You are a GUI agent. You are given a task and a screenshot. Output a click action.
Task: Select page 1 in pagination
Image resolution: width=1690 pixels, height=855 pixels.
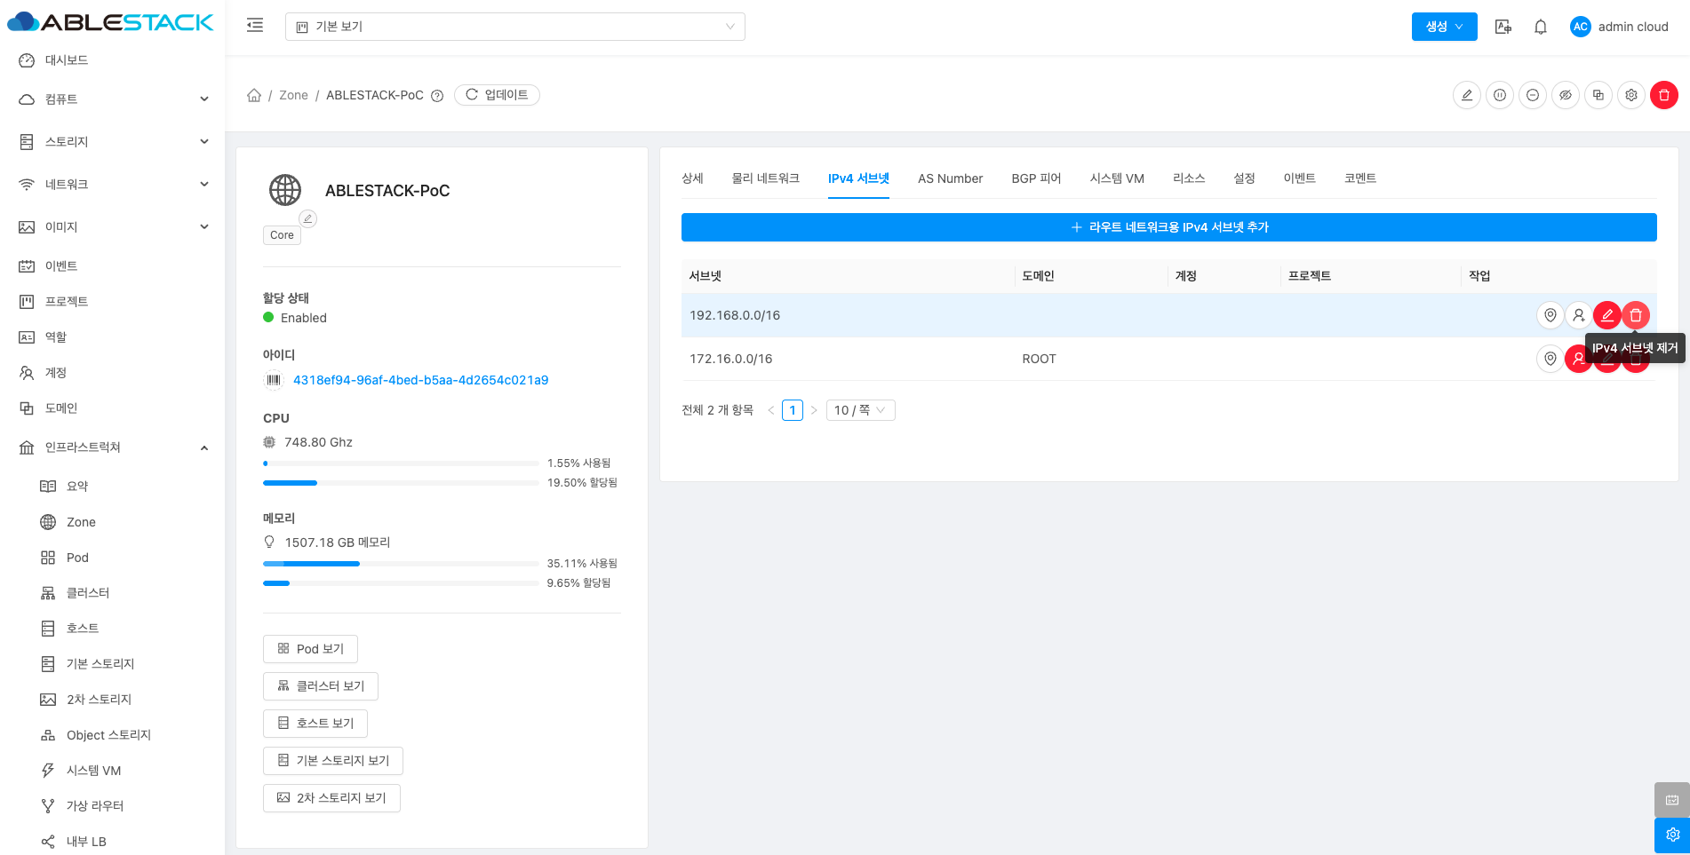pyautogui.click(x=792, y=410)
